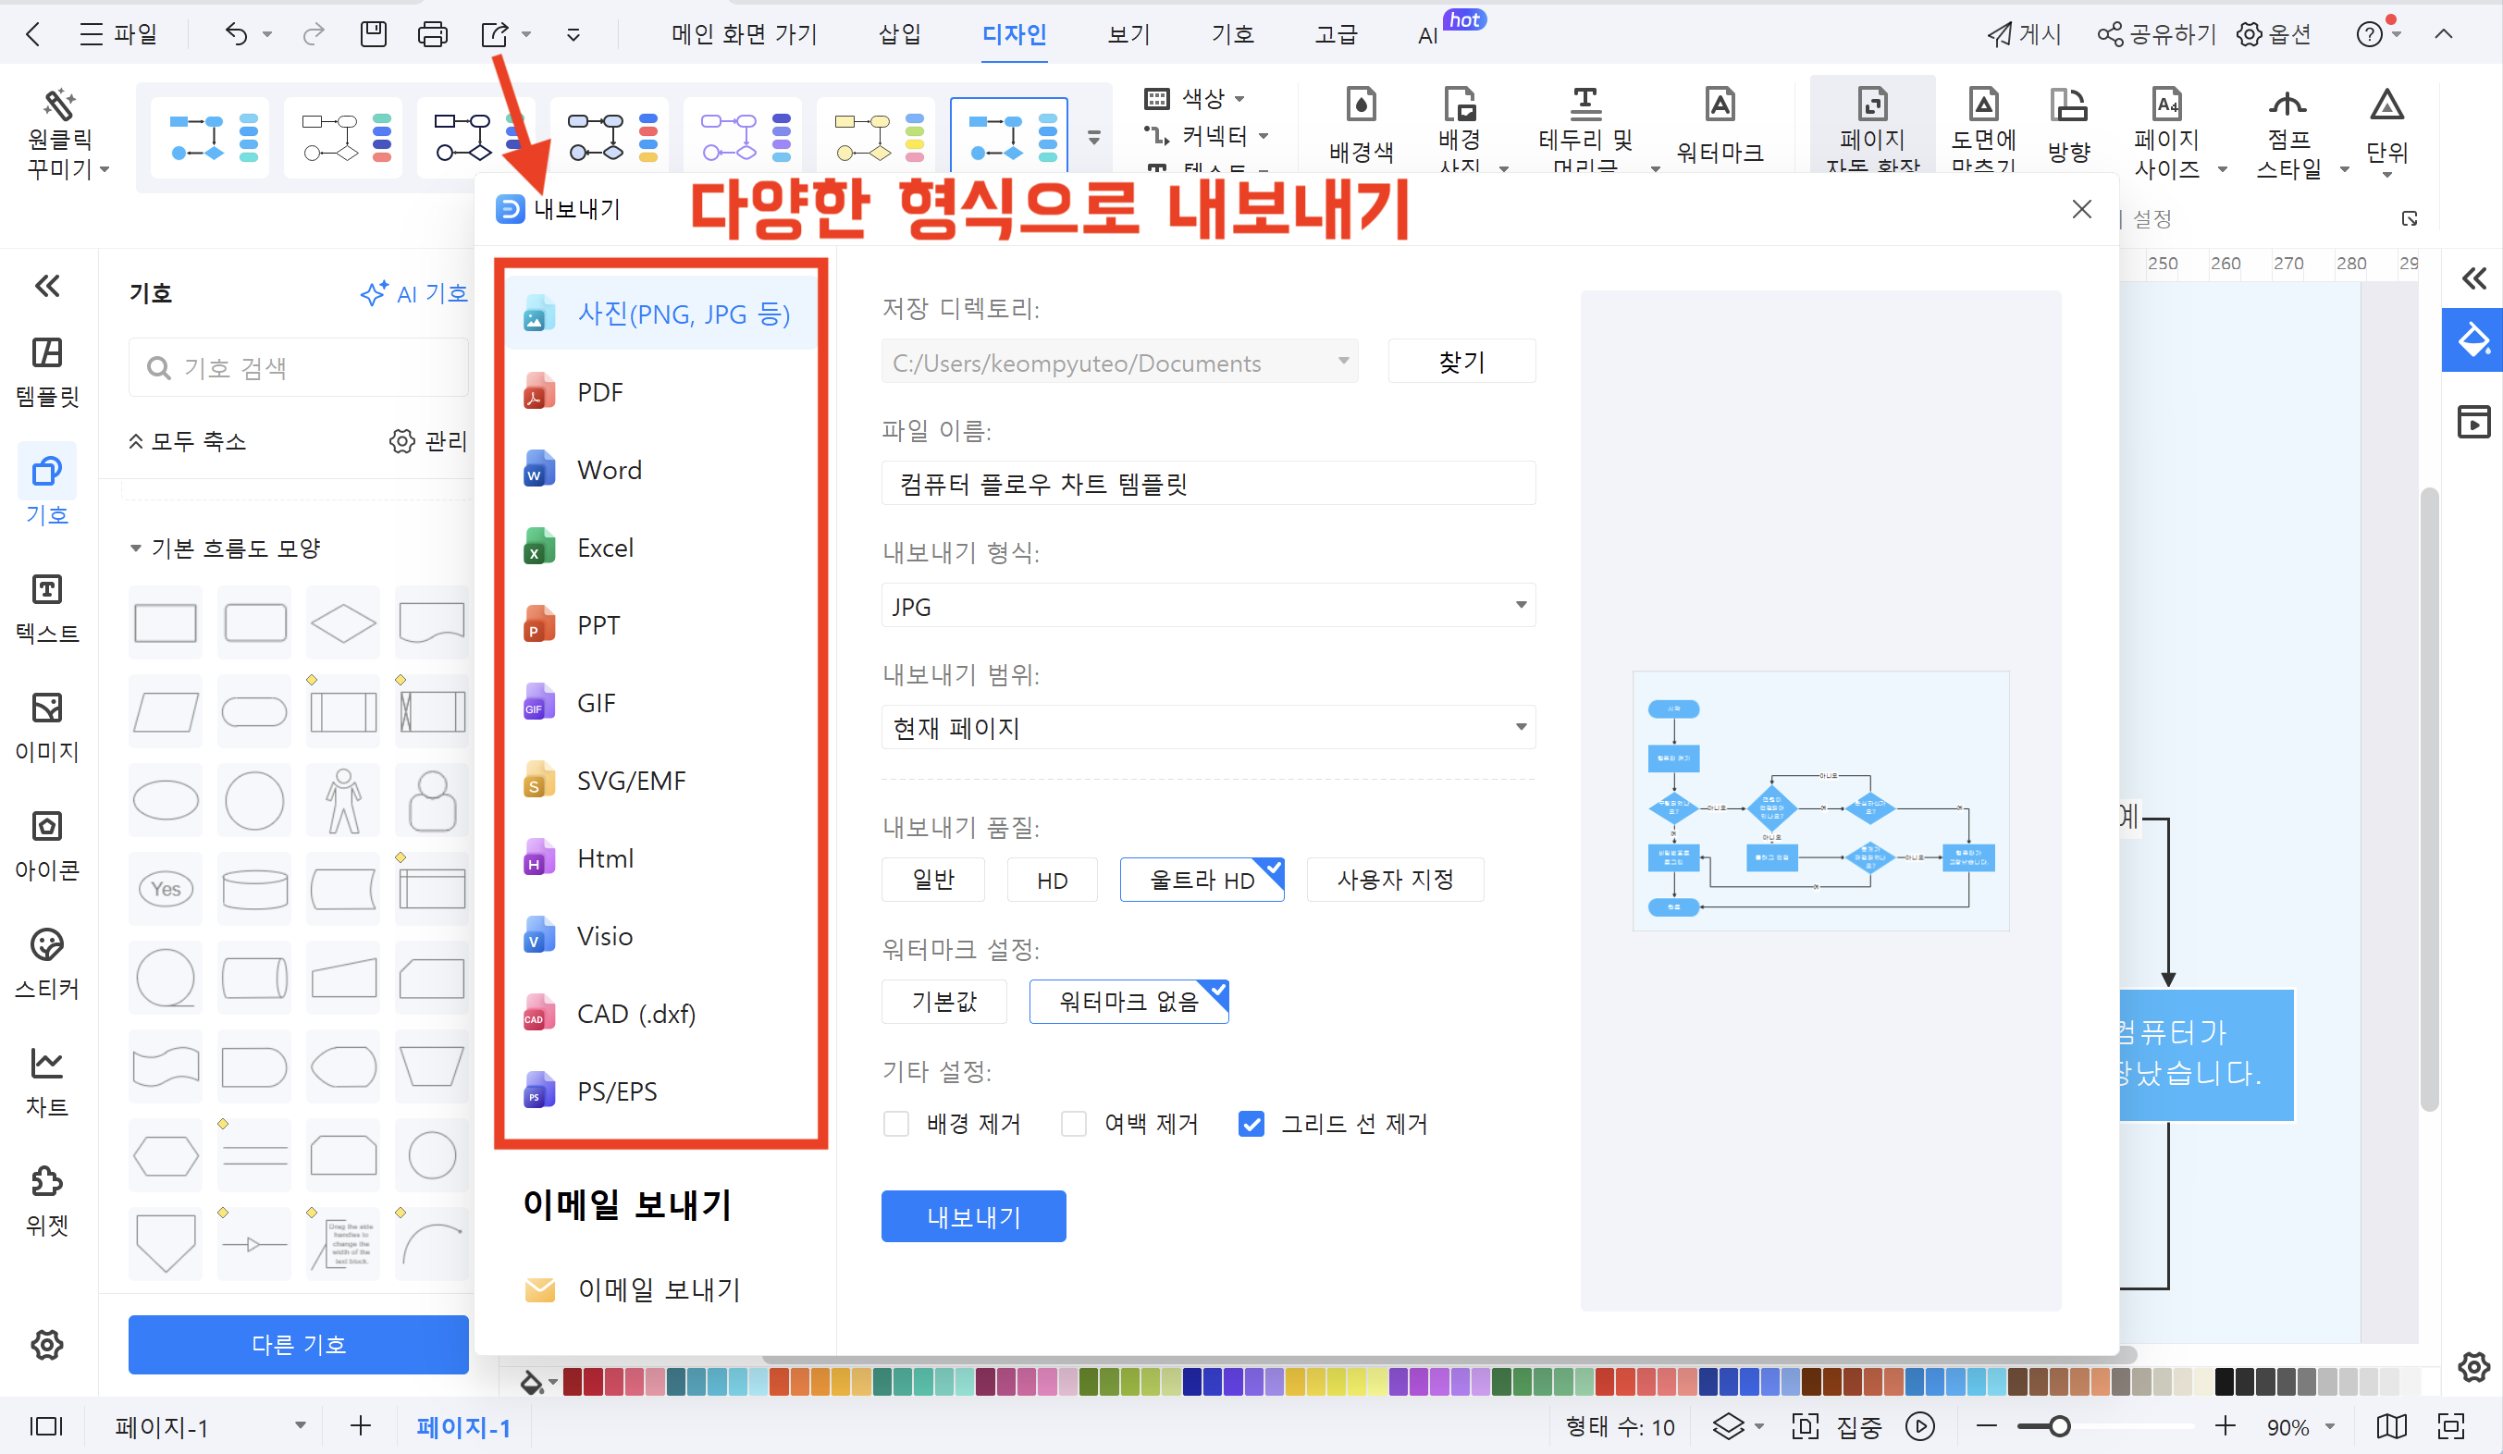Open the 위젯 widget panel icon
The height and width of the screenshot is (1454, 2503).
click(x=46, y=1182)
